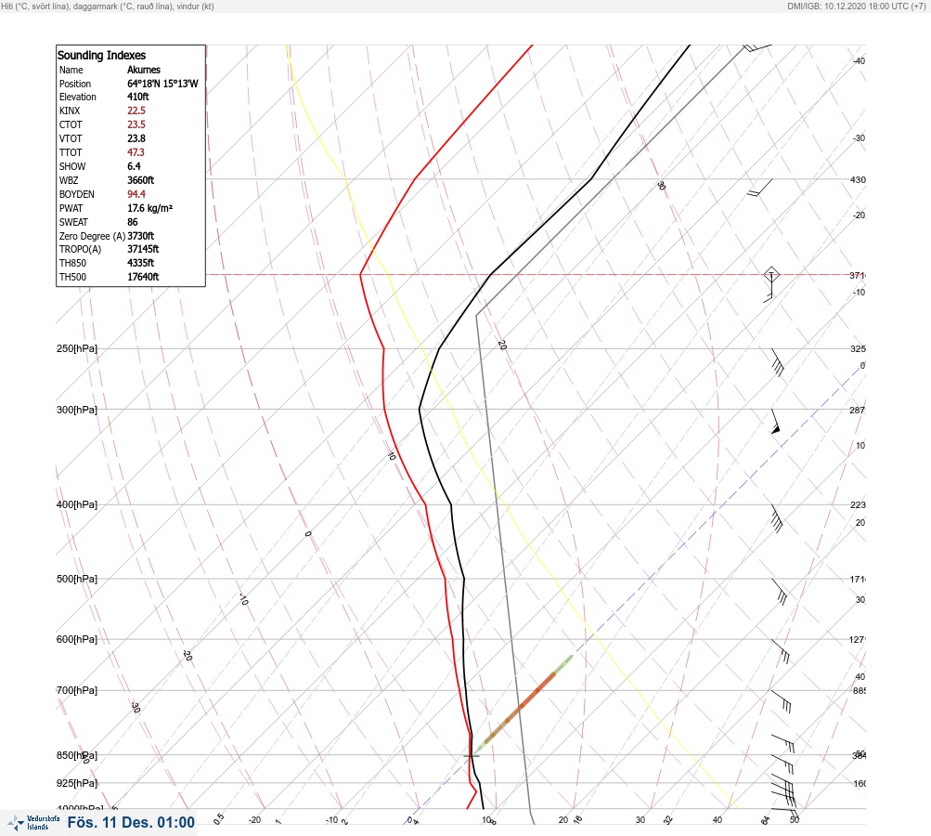The height and width of the screenshot is (836, 931).
Task: Click the 300[hPa] pressure level label
Action: [77, 410]
